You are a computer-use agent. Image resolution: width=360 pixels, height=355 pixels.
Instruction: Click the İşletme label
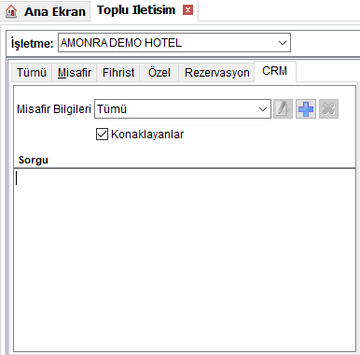33,43
